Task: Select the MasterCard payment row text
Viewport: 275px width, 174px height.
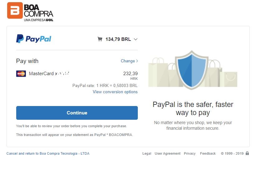Action: (x=49, y=74)
